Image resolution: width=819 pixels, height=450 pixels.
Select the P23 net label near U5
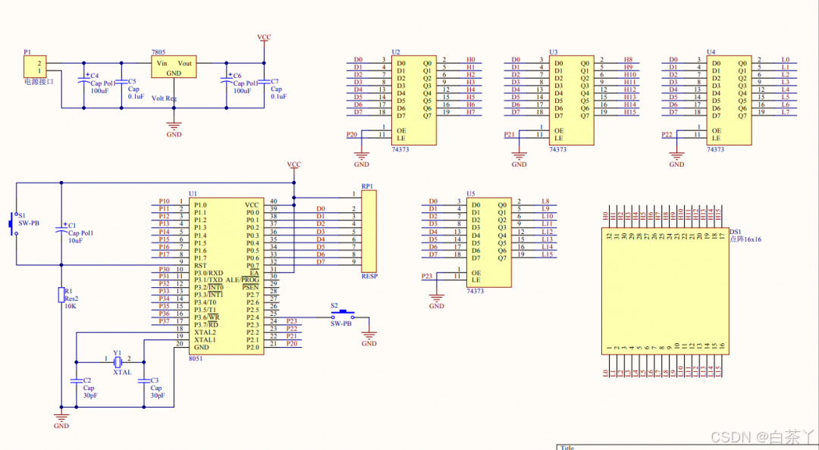coord(427,277)
